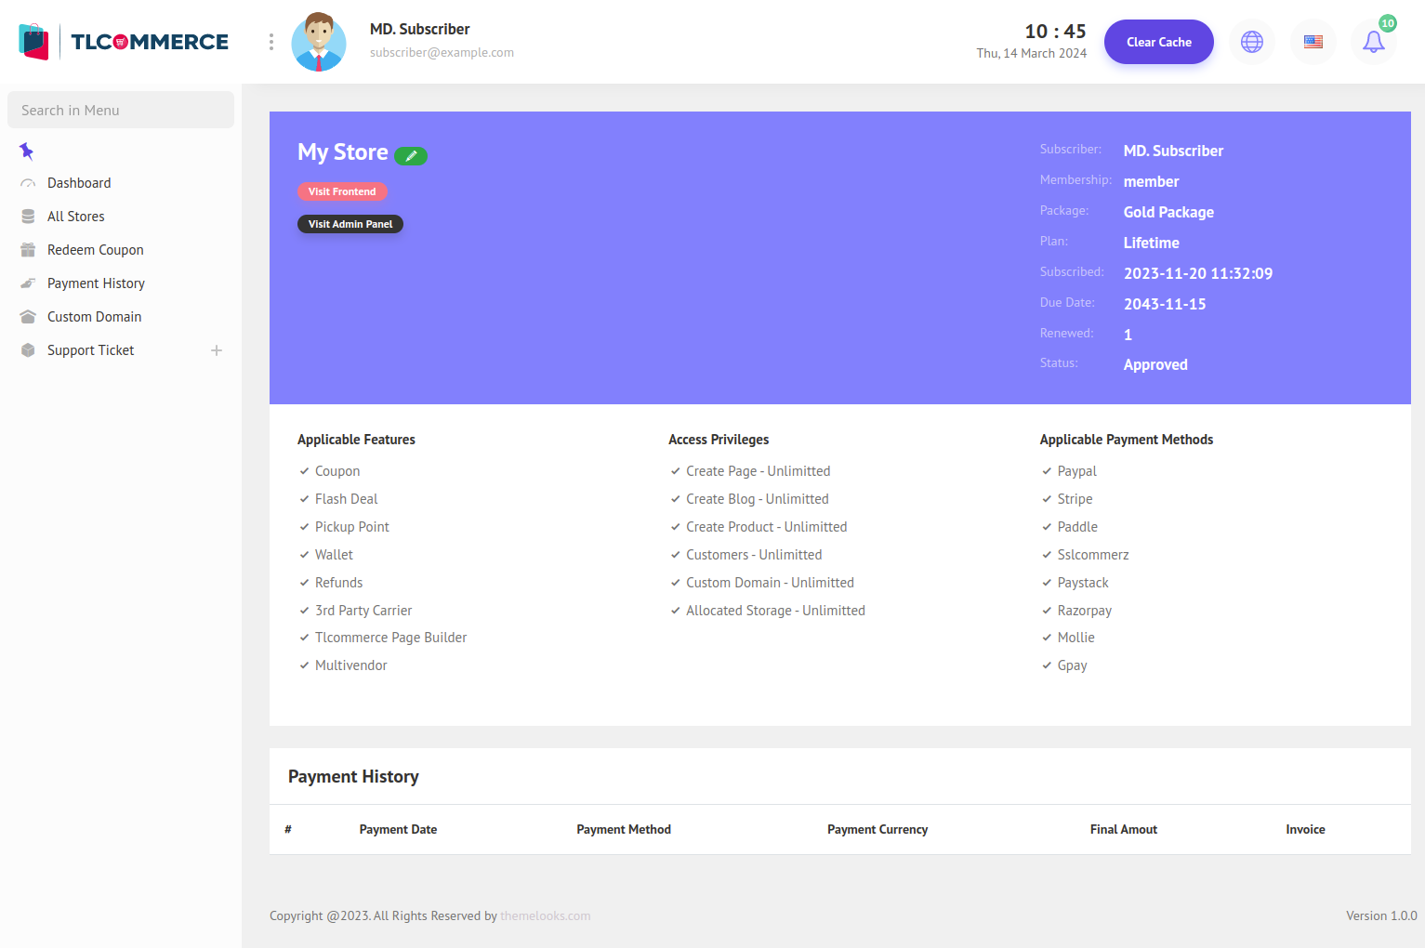The width and height of the screenshot is (1425, 948).
Task: Open the US flag language selector
Action: (1313, 42)
